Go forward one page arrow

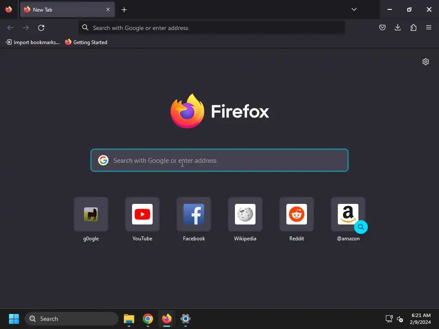click(26, 28)
